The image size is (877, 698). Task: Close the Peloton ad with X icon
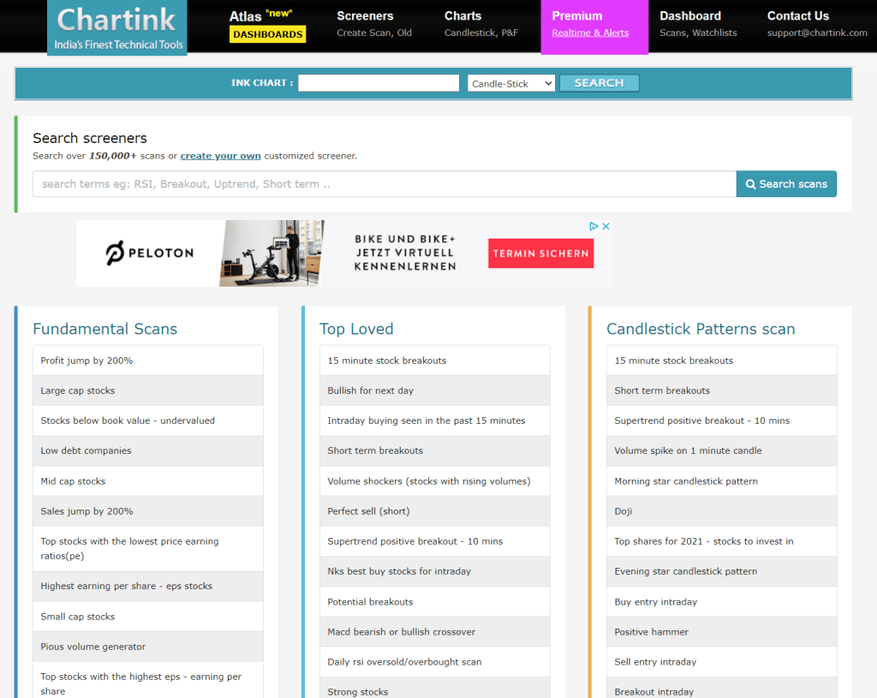tap(606, 227)
